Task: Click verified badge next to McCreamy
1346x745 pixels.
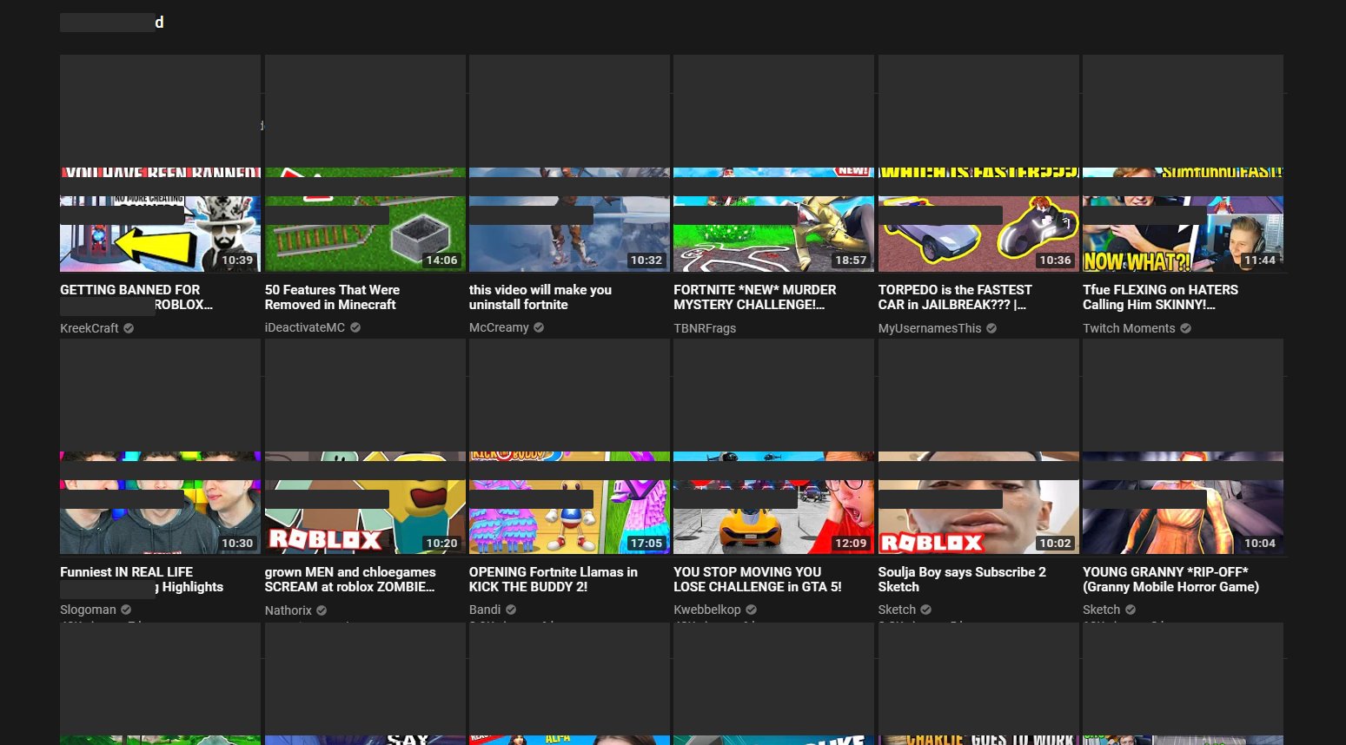Action: click(x=539, y=328)
